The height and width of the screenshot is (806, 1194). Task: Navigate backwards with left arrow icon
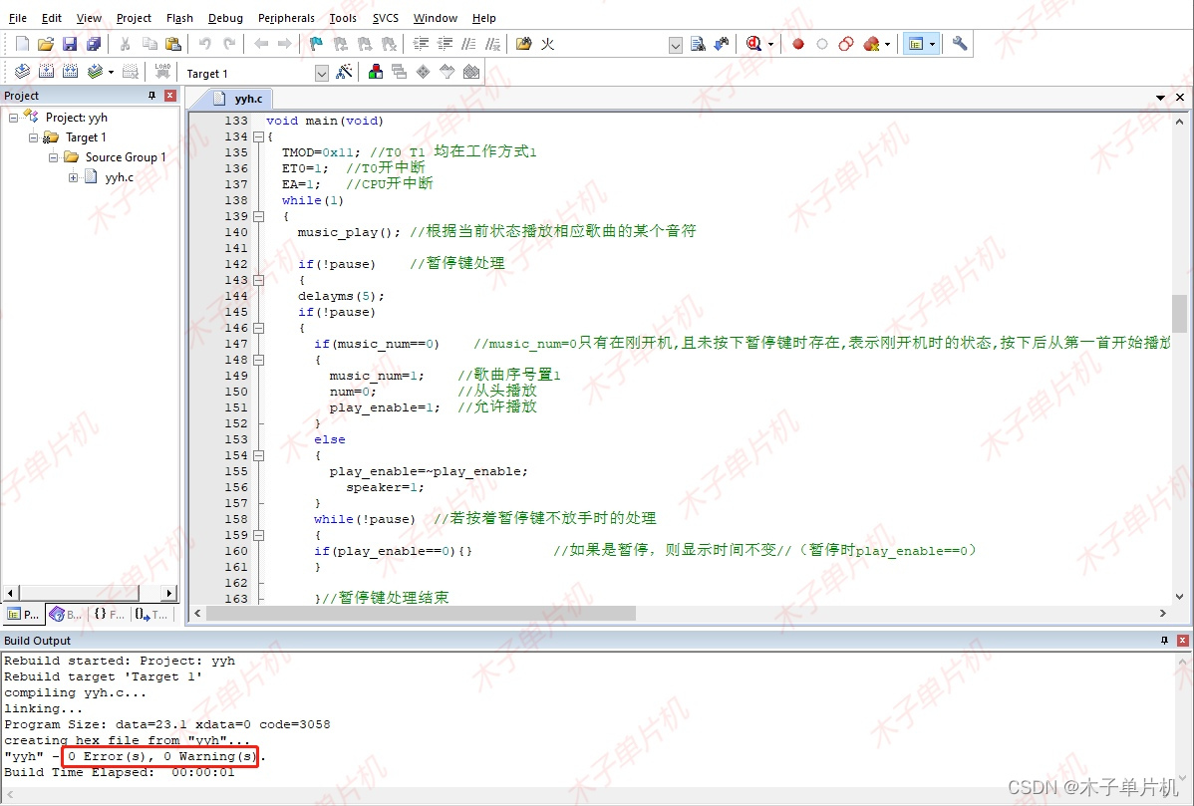tap(261, 44)
